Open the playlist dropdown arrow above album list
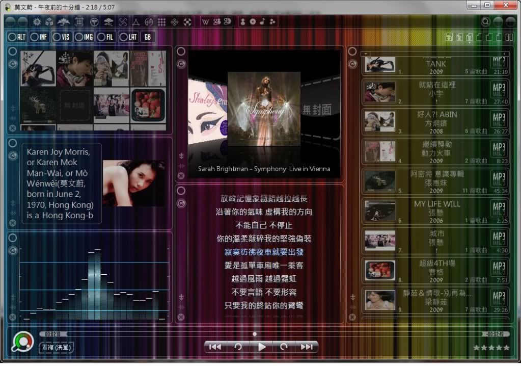521x366 pixels. [365, 53]
